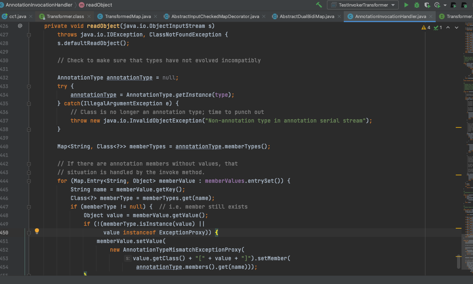Screen dimensions: 473x284
Task: Close the Transformer.class tab
Action: click(89, 16)
